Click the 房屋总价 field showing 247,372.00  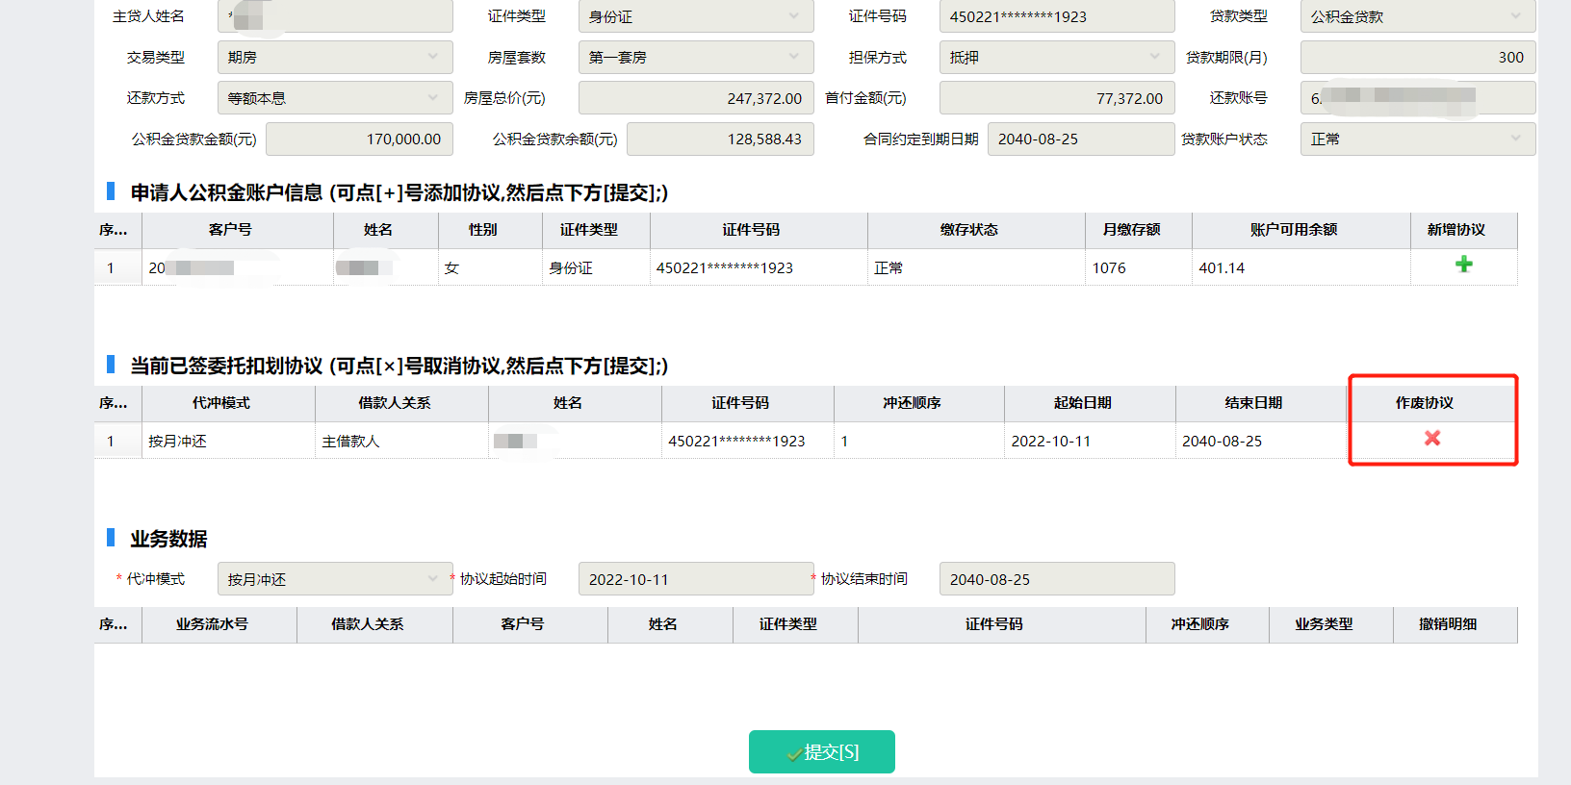click(x=695, y=98)
